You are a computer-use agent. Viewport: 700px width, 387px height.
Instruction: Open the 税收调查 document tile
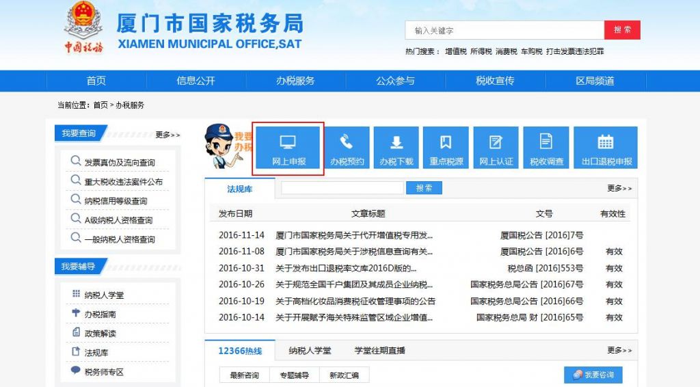click(546, 148)
